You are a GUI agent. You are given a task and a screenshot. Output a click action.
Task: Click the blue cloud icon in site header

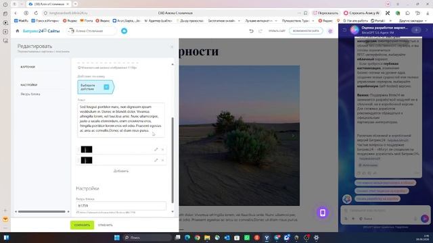pyautogui.click(x=124, y=31)
